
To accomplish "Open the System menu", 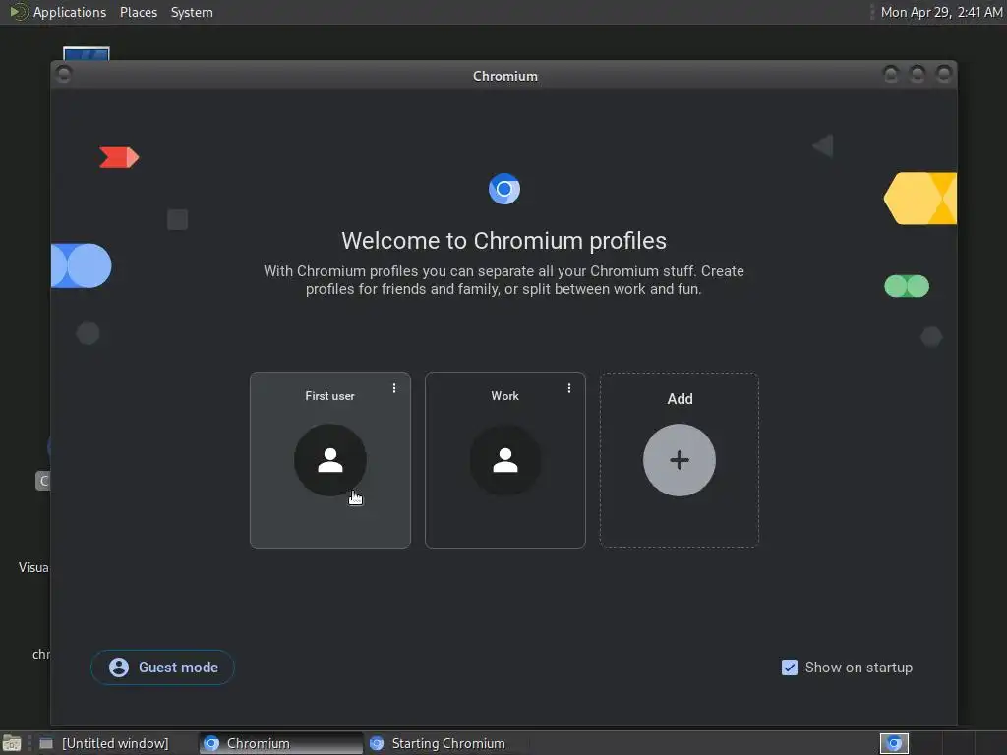I will [192, 12].
